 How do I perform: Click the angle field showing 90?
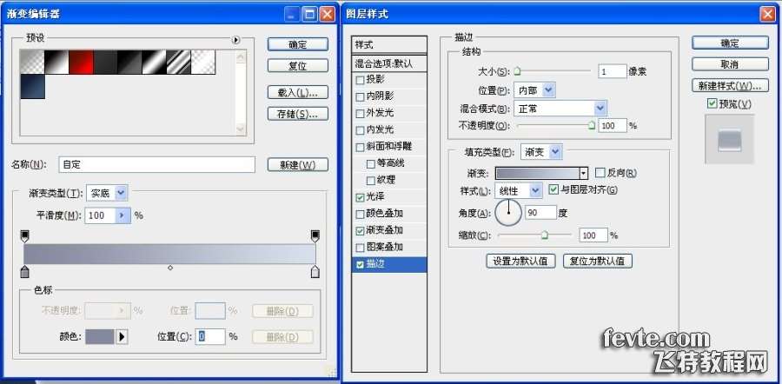pos(540,213)
